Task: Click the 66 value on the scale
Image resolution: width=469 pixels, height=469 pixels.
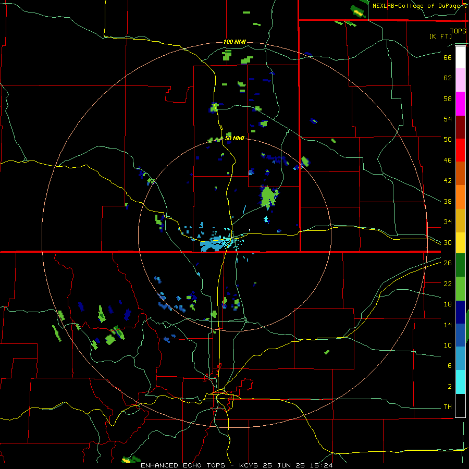Action: point(448,57)
